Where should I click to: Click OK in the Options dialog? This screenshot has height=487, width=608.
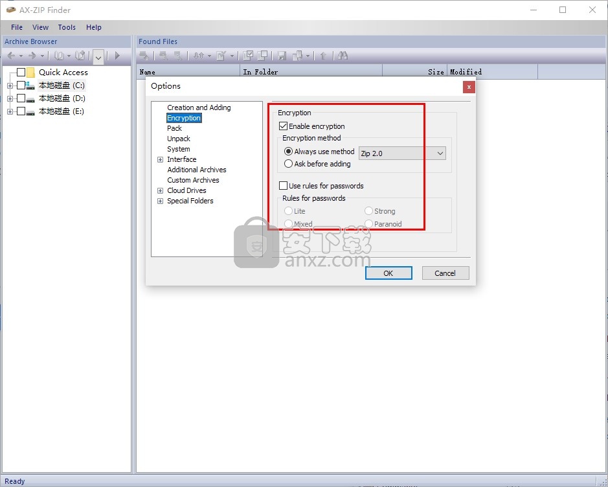(x=388, y=273)
